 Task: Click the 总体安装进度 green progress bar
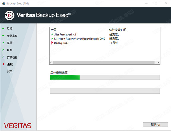tap(105, 77)
